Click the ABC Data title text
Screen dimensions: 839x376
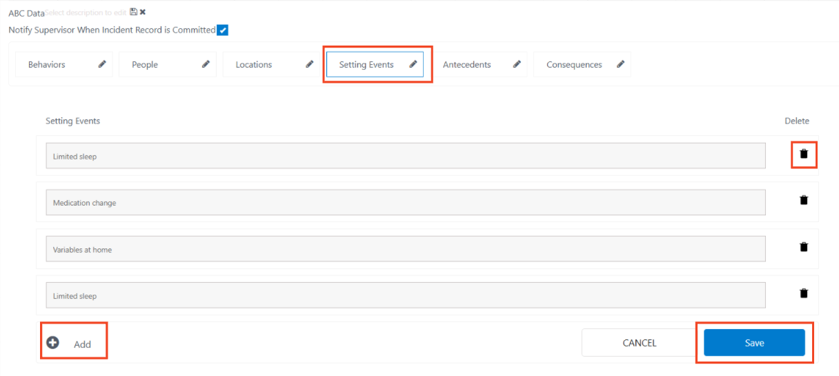26,12
